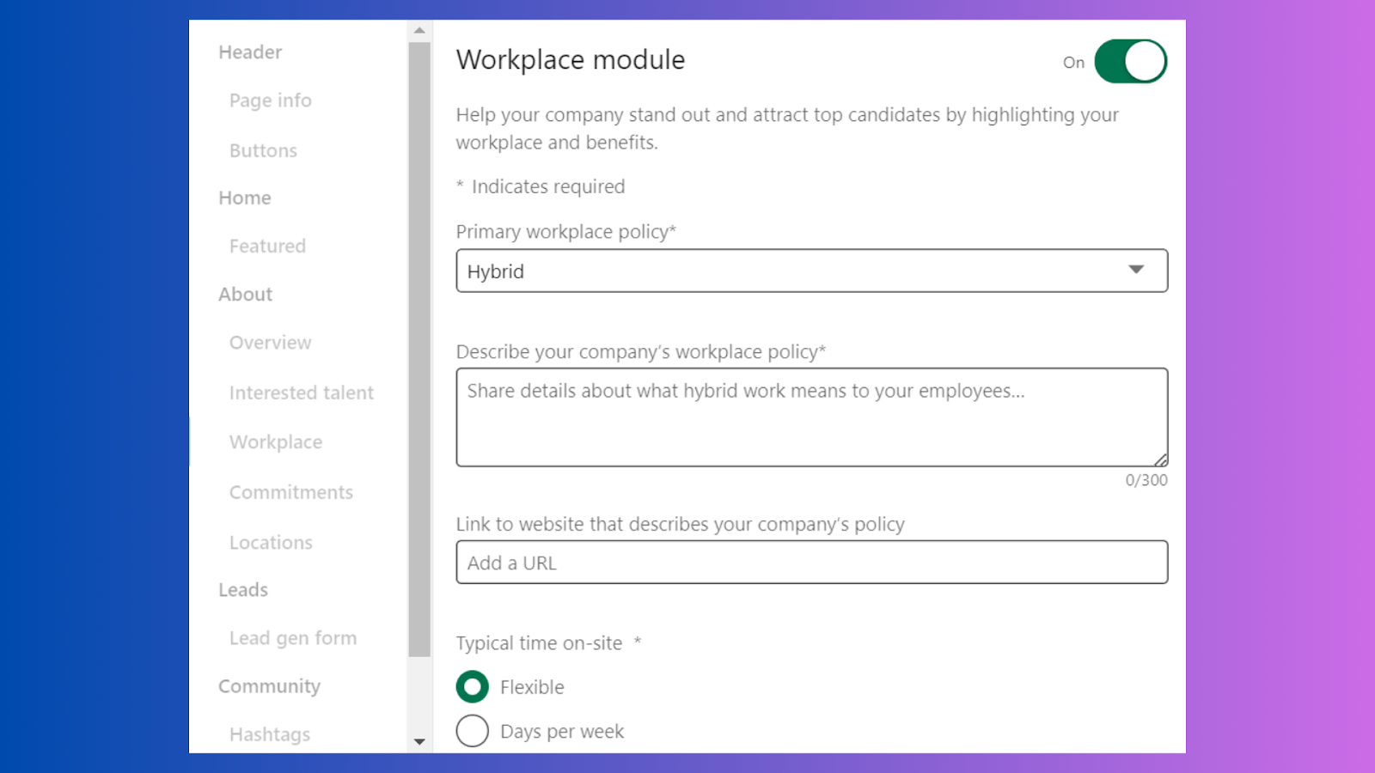
Task: Go to the About section
Action: [x=246, y=295]
